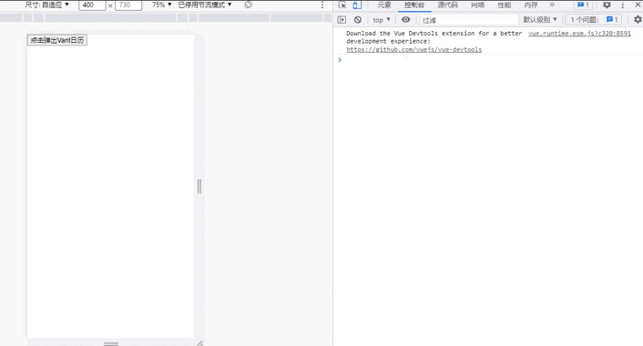Screen dimensions: 643x346
Task: Open the vue.runtime.esm.js source link
Action: 579,33
